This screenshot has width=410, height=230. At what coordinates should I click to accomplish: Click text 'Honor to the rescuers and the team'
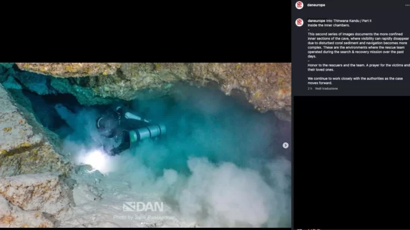[x=335, y=65]
